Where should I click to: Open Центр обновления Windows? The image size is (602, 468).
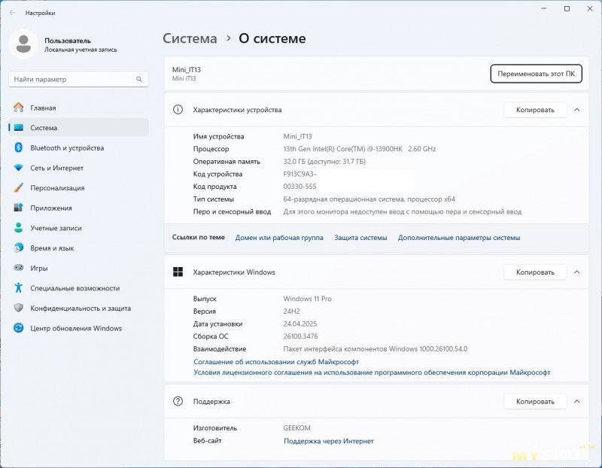(78, 328)
